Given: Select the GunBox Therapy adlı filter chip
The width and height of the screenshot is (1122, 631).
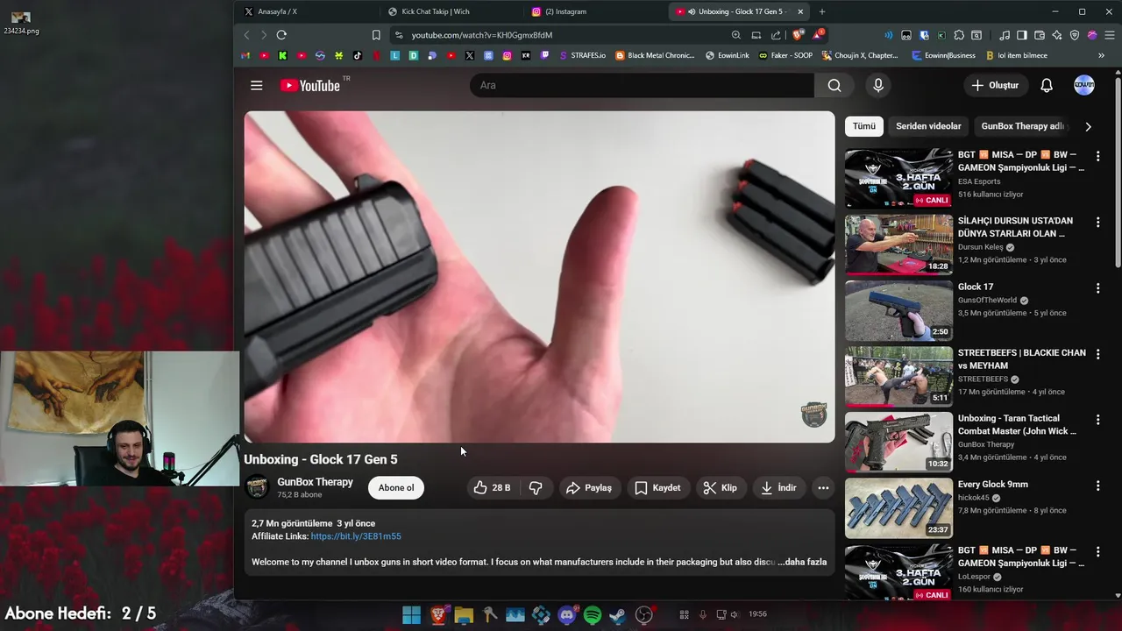Looking at the screenshot, I should (1022, 126).
